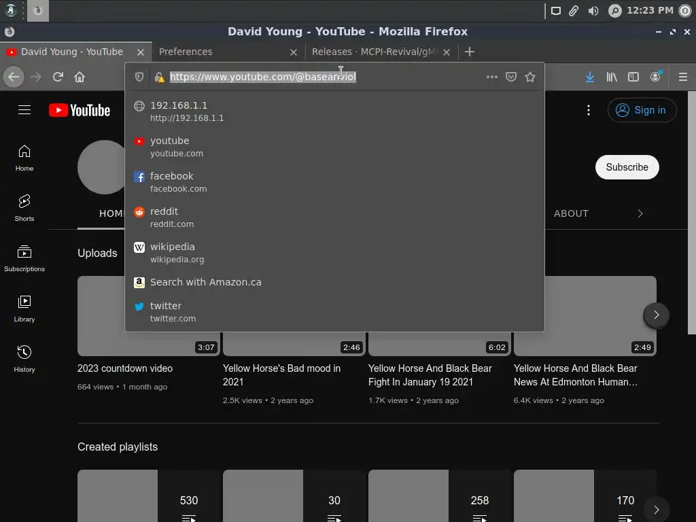Image resolution: width=696 pixels, height=522 pixels.
Task: Open Library in YouTube sidebar
Action: tap(24, 309)
